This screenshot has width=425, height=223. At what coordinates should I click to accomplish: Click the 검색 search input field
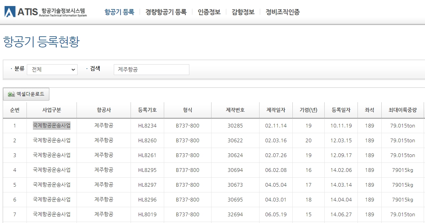click(151, 69)
